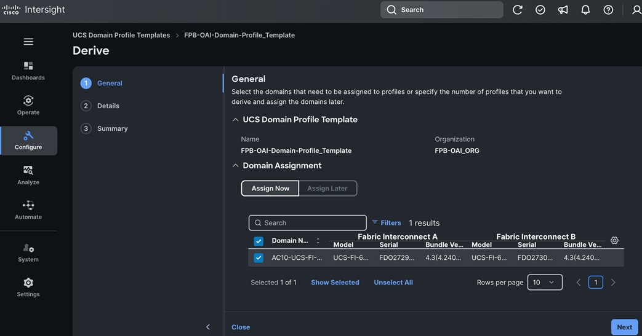Open FPB-OAI-Domain-Profile_Template breadcrumb
This screenshot has height=336, width=642.
(x=239, y=35)
